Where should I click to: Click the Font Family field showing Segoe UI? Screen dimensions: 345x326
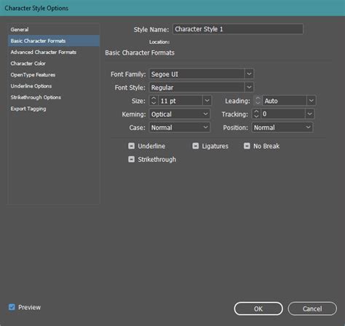coord(197,74)
